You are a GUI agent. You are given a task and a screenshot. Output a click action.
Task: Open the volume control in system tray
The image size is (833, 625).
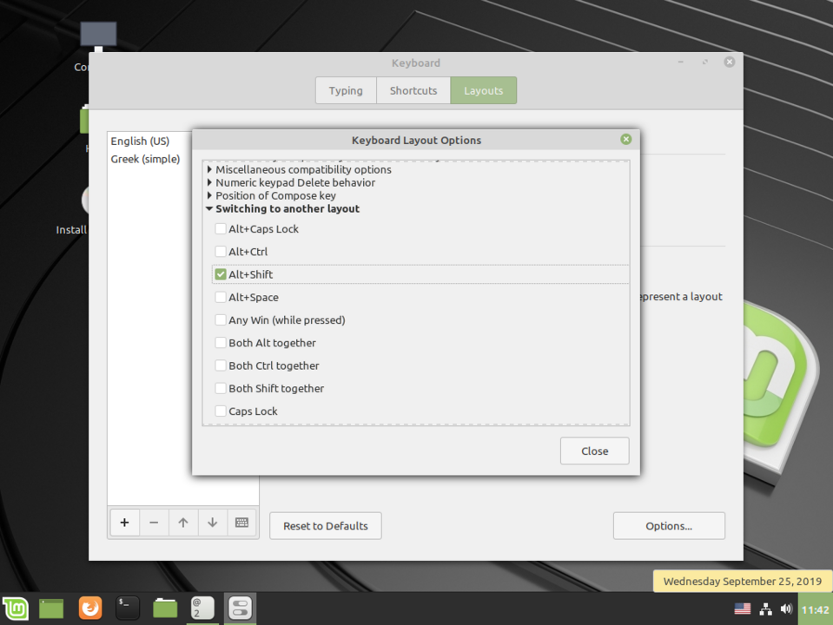[786, 609]
